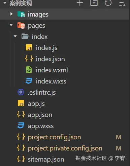Image resolution: width=130 pixels, height=166 pixels.
Task: Select the pages folder name
Action: click(x=36, y=26)
